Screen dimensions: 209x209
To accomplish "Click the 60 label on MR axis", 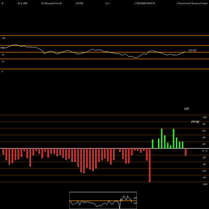I will tap(204, 131).
